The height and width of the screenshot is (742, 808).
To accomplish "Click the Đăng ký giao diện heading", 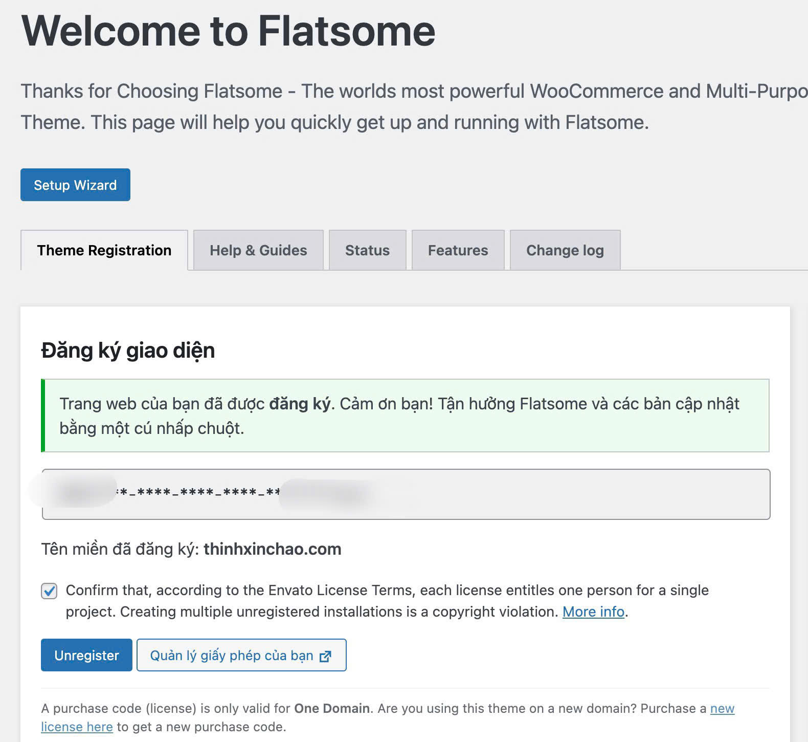I will [128, 351].
